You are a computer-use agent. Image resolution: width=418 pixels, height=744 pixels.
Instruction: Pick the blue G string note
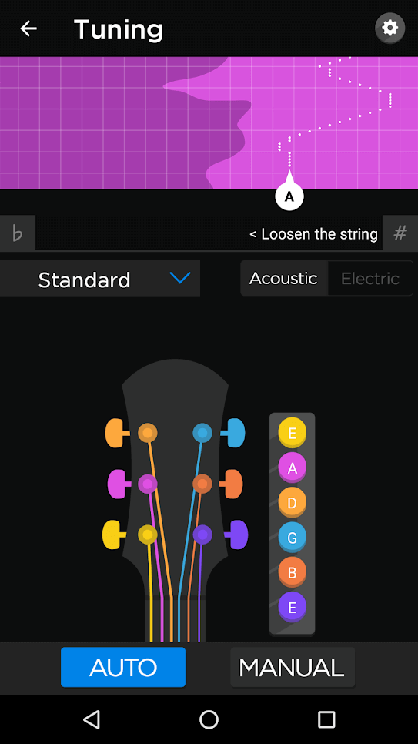click(293, 537)
